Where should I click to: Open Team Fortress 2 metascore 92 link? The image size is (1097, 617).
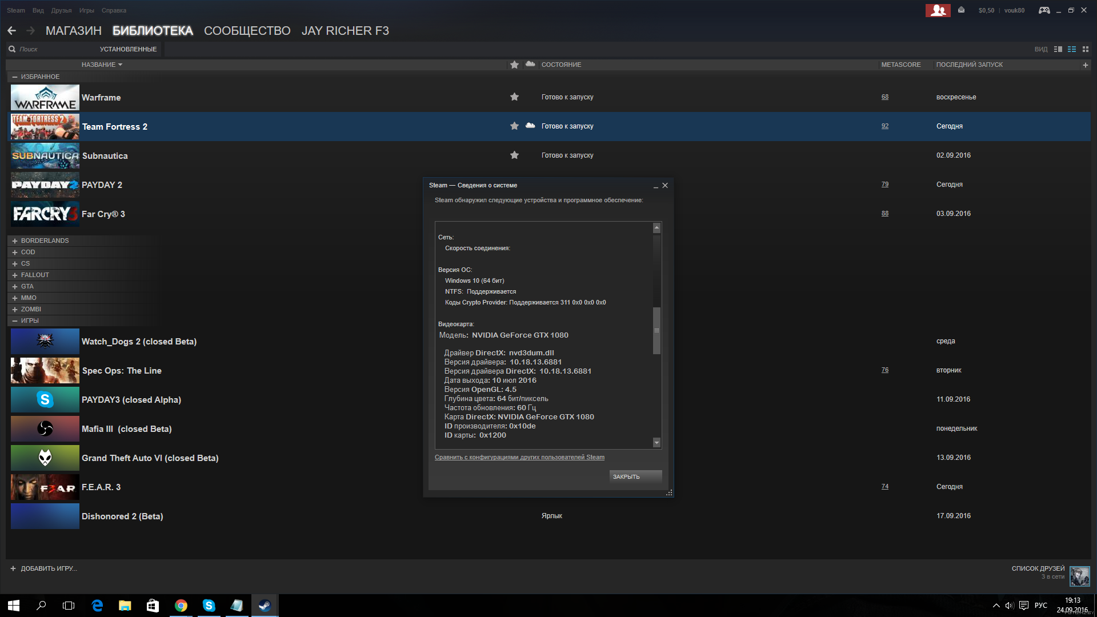[884, 126]
